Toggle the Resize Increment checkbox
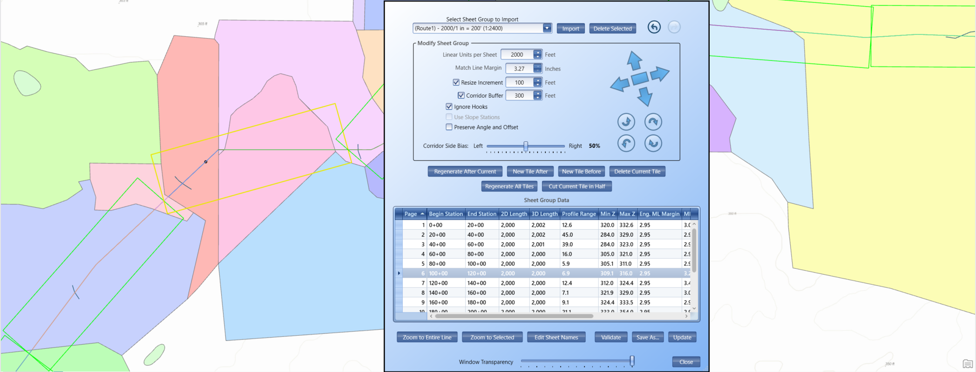 click(x=456, y=82)
